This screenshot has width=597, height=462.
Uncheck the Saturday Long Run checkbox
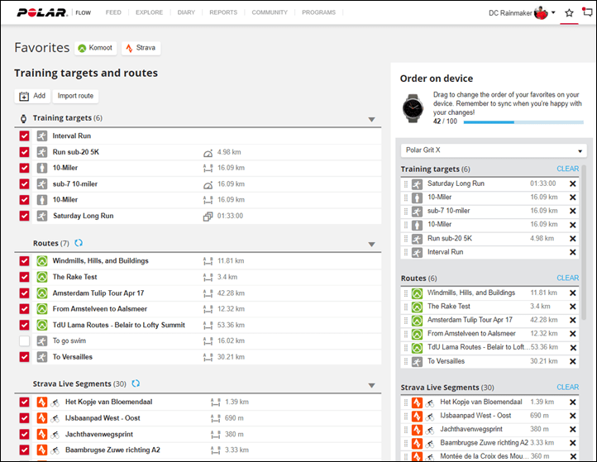24,216
